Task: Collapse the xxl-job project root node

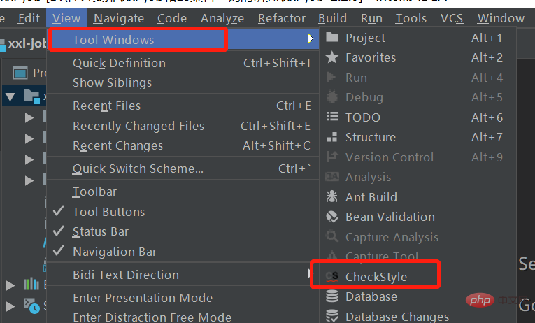Action: click(10, 97)
